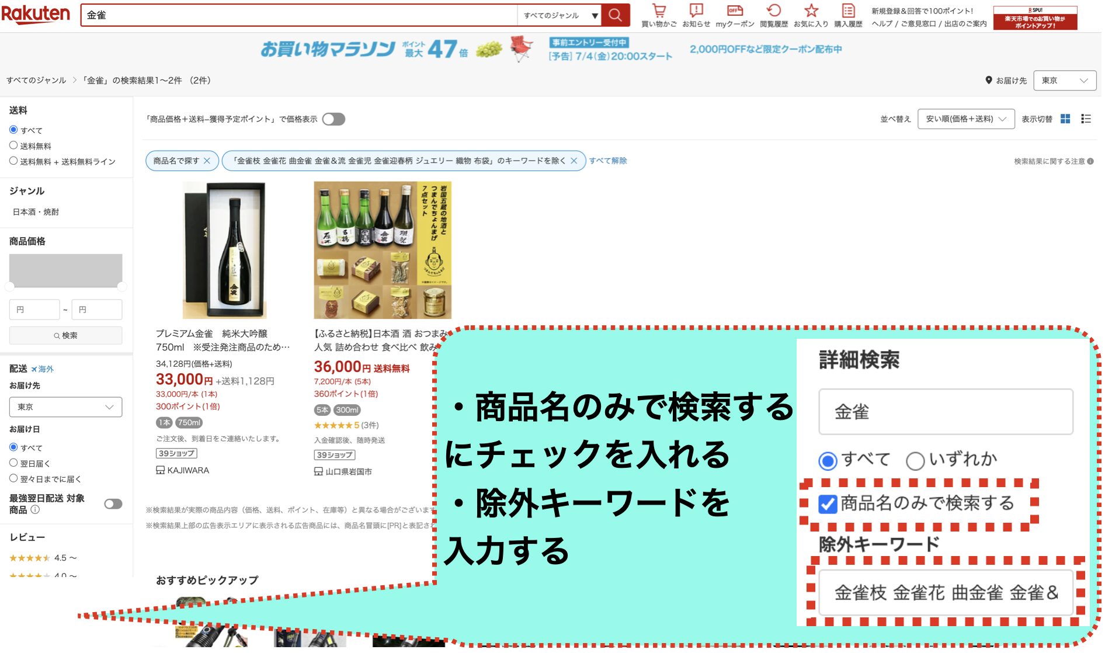Click the 新規登録&回答で100ポイント link
Screen dimensions: 1105x653
click(922, 11)
